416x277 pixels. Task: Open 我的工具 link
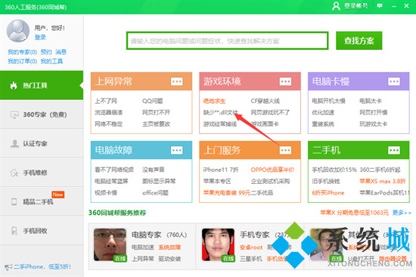click(51, 61)
